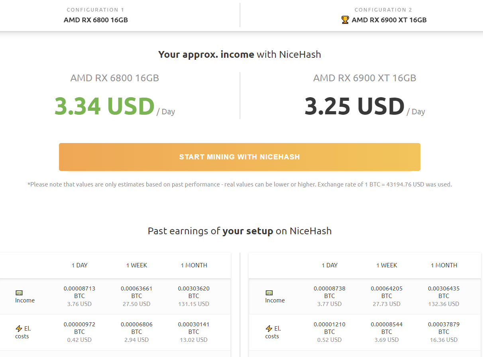Click the 1 WEEK column header, left table

(137, 265)
